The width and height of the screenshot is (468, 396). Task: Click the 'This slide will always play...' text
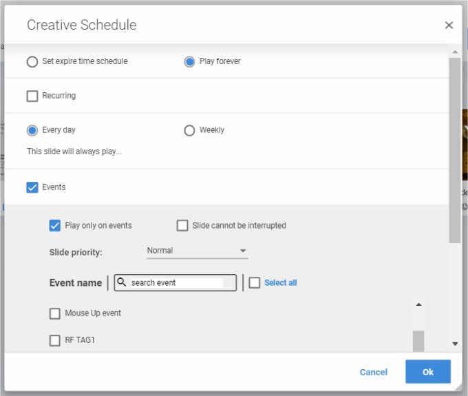(74, 152)
